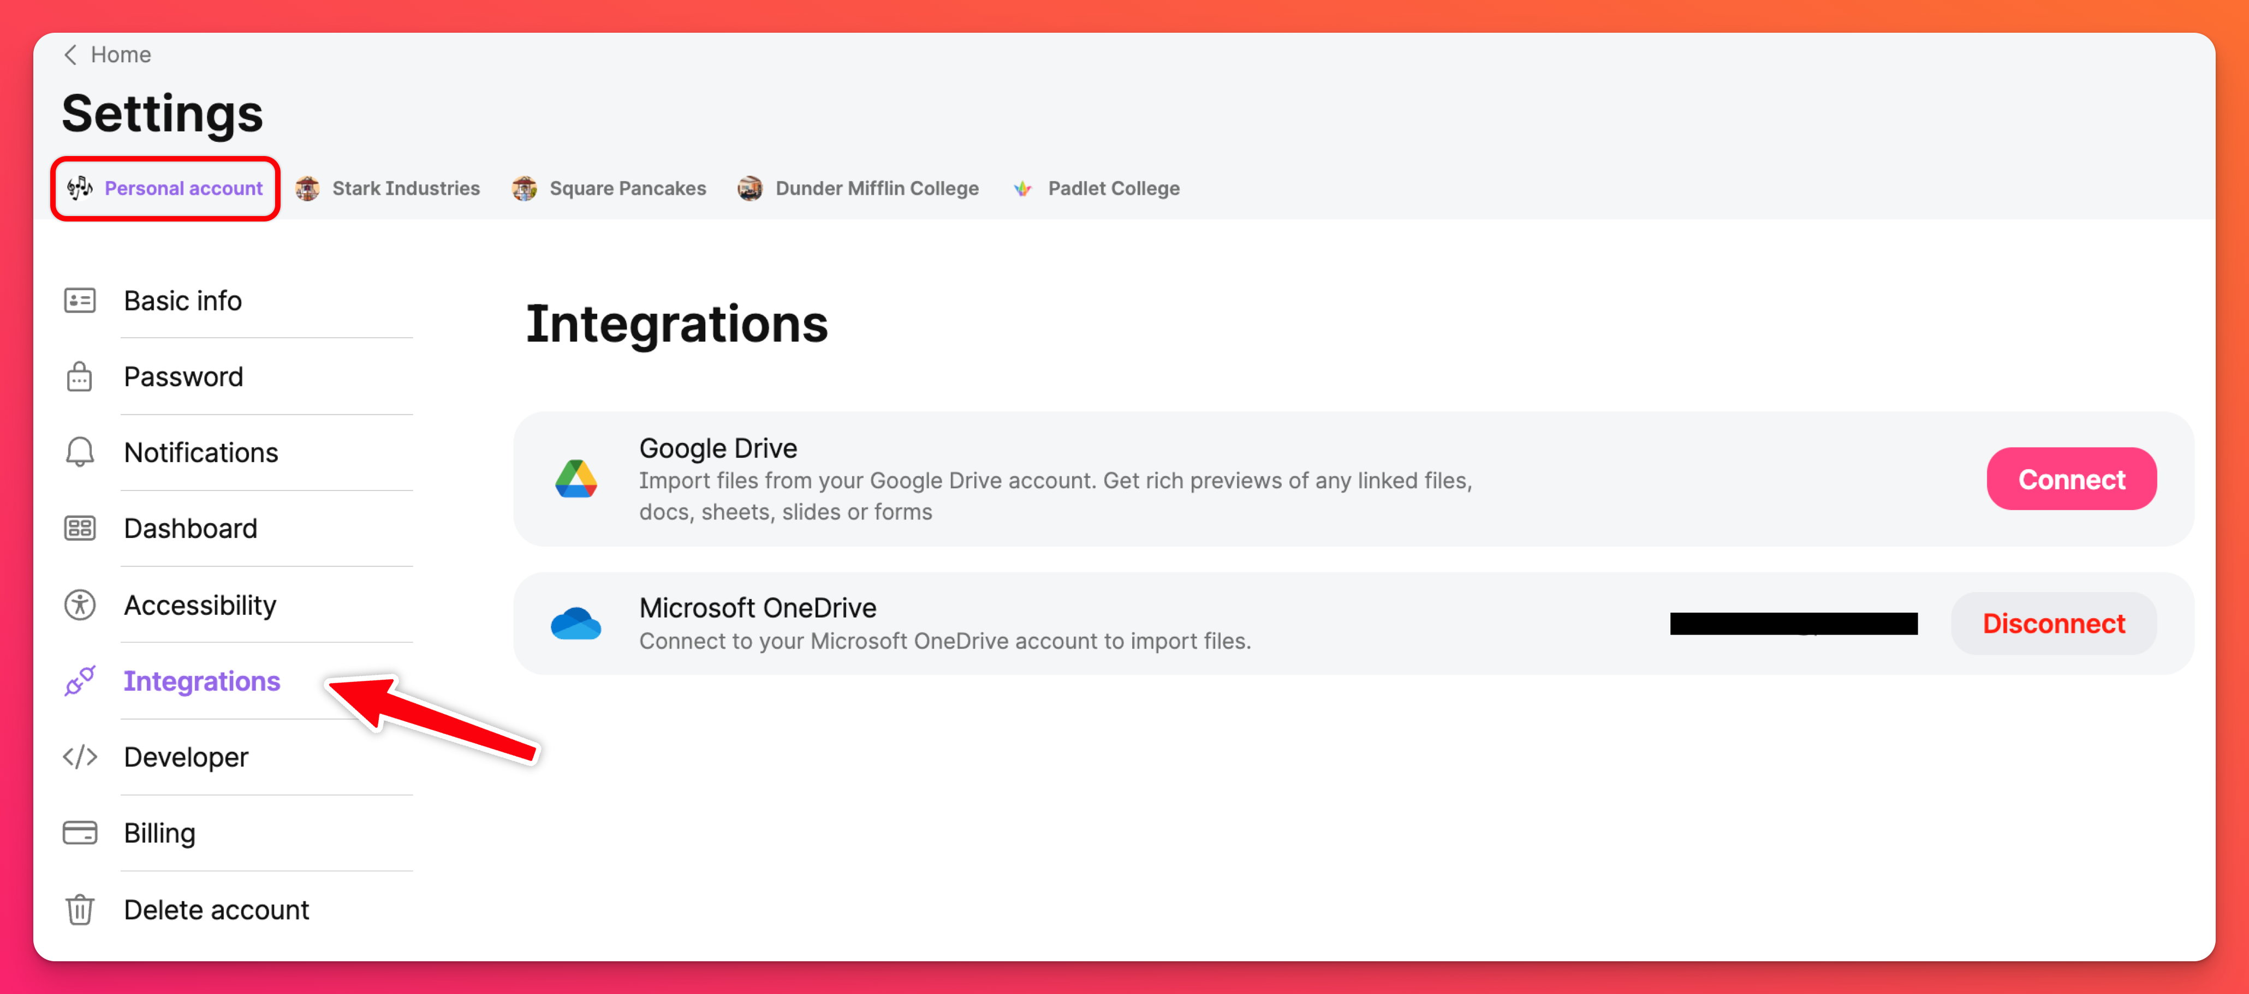Image resolution: width=2249 pixels, height=994 pixels.
Task: Click the Google Drive logo
Action: 576,479
